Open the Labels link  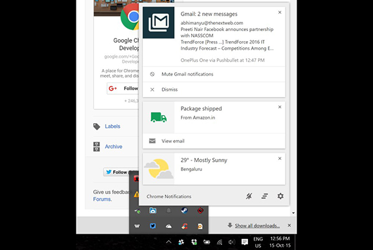(113, 126)
